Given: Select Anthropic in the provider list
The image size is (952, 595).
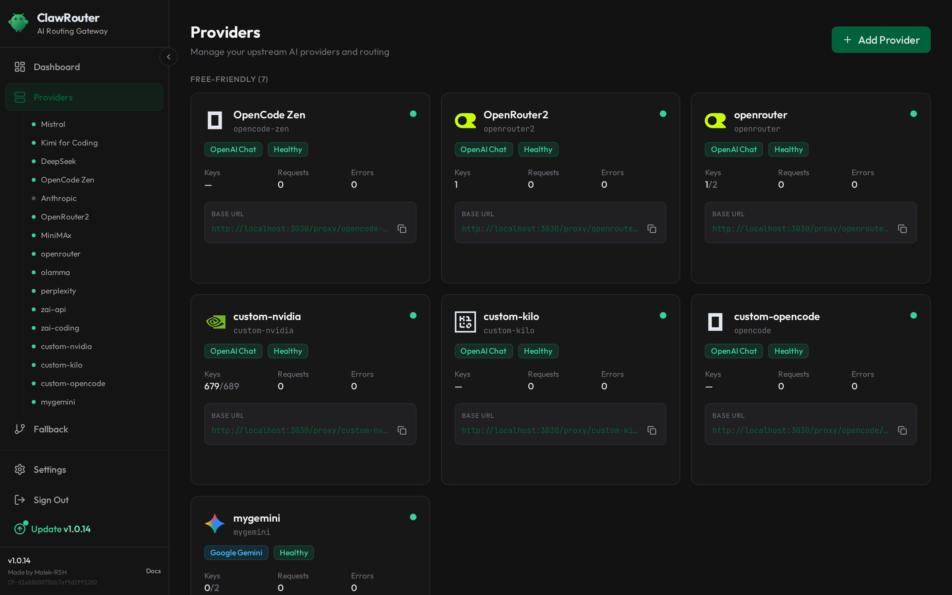Looking at the screenshot, I should click(59, 198).
